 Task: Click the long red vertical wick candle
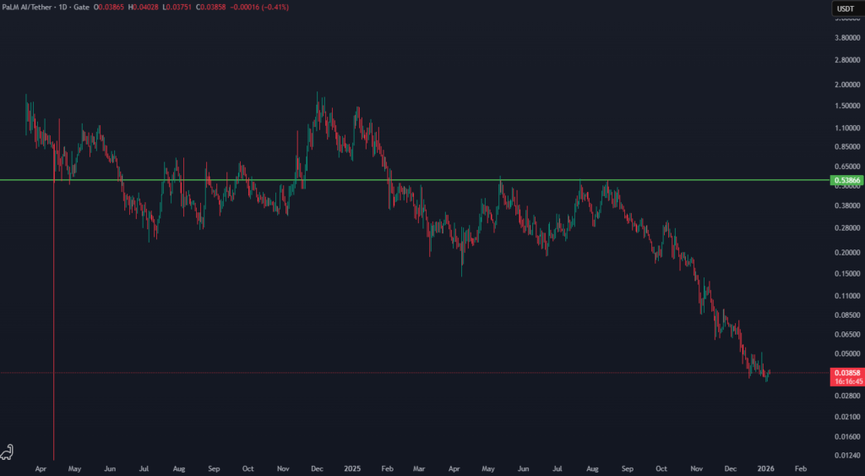coord(54,338)
